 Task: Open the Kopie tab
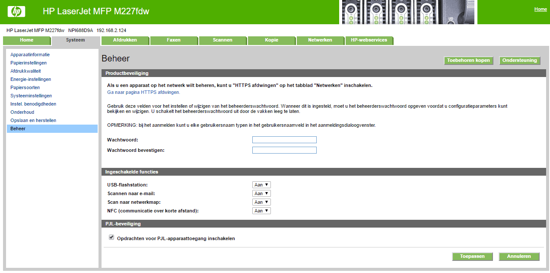pos(271,40)
